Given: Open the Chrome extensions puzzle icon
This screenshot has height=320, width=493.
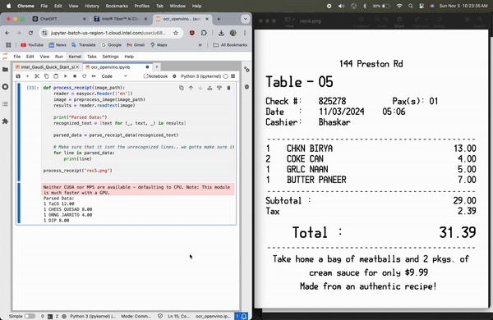Looking at the screenshot, I should 204,33.
